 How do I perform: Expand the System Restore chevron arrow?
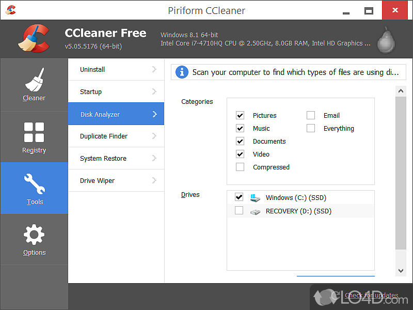pyautogui.click(x=154, y=158)
